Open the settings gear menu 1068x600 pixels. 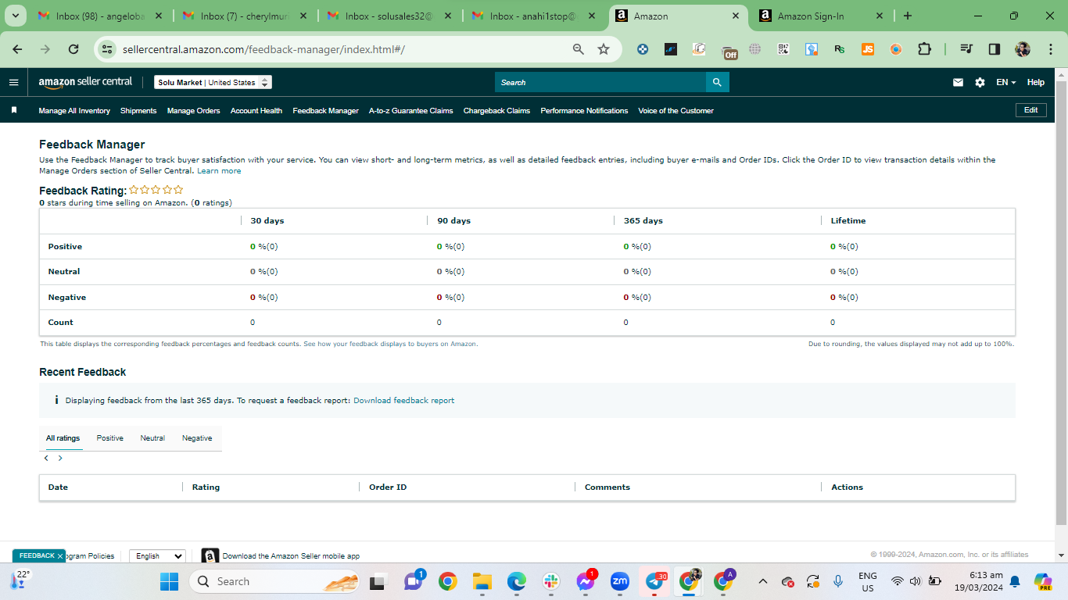tap(980, 82)
